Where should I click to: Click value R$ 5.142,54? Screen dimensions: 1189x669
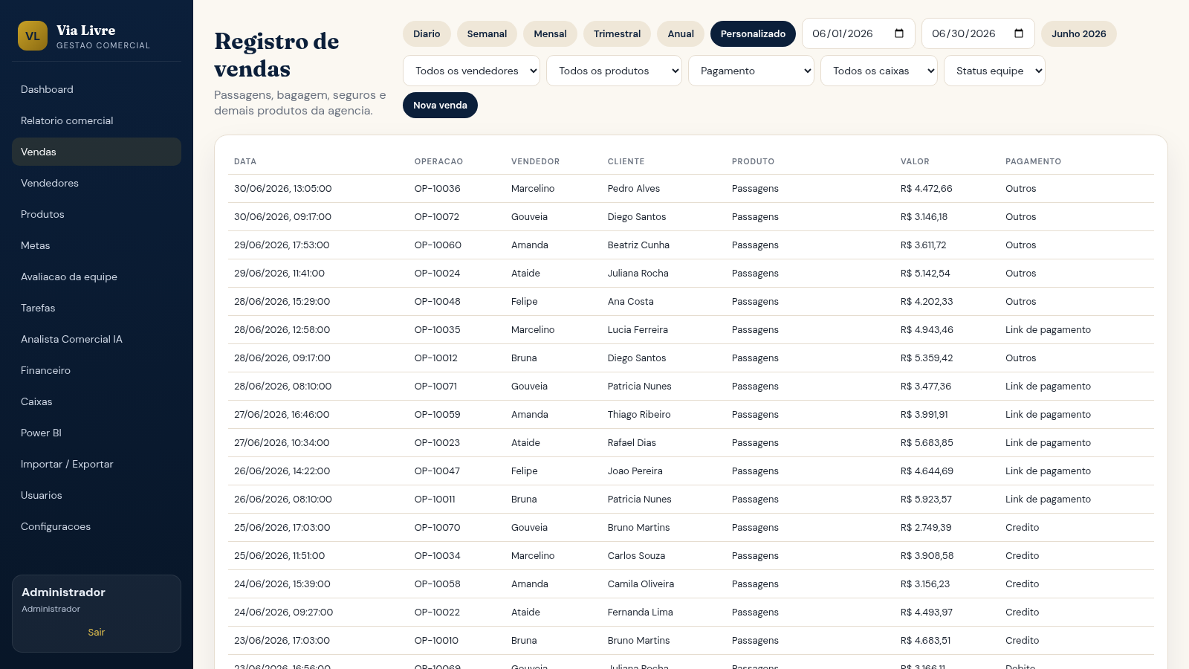[x=925, y=274]
